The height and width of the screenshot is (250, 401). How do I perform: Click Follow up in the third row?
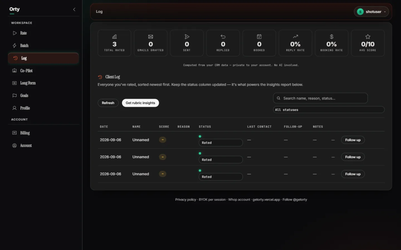pos(353,174)
